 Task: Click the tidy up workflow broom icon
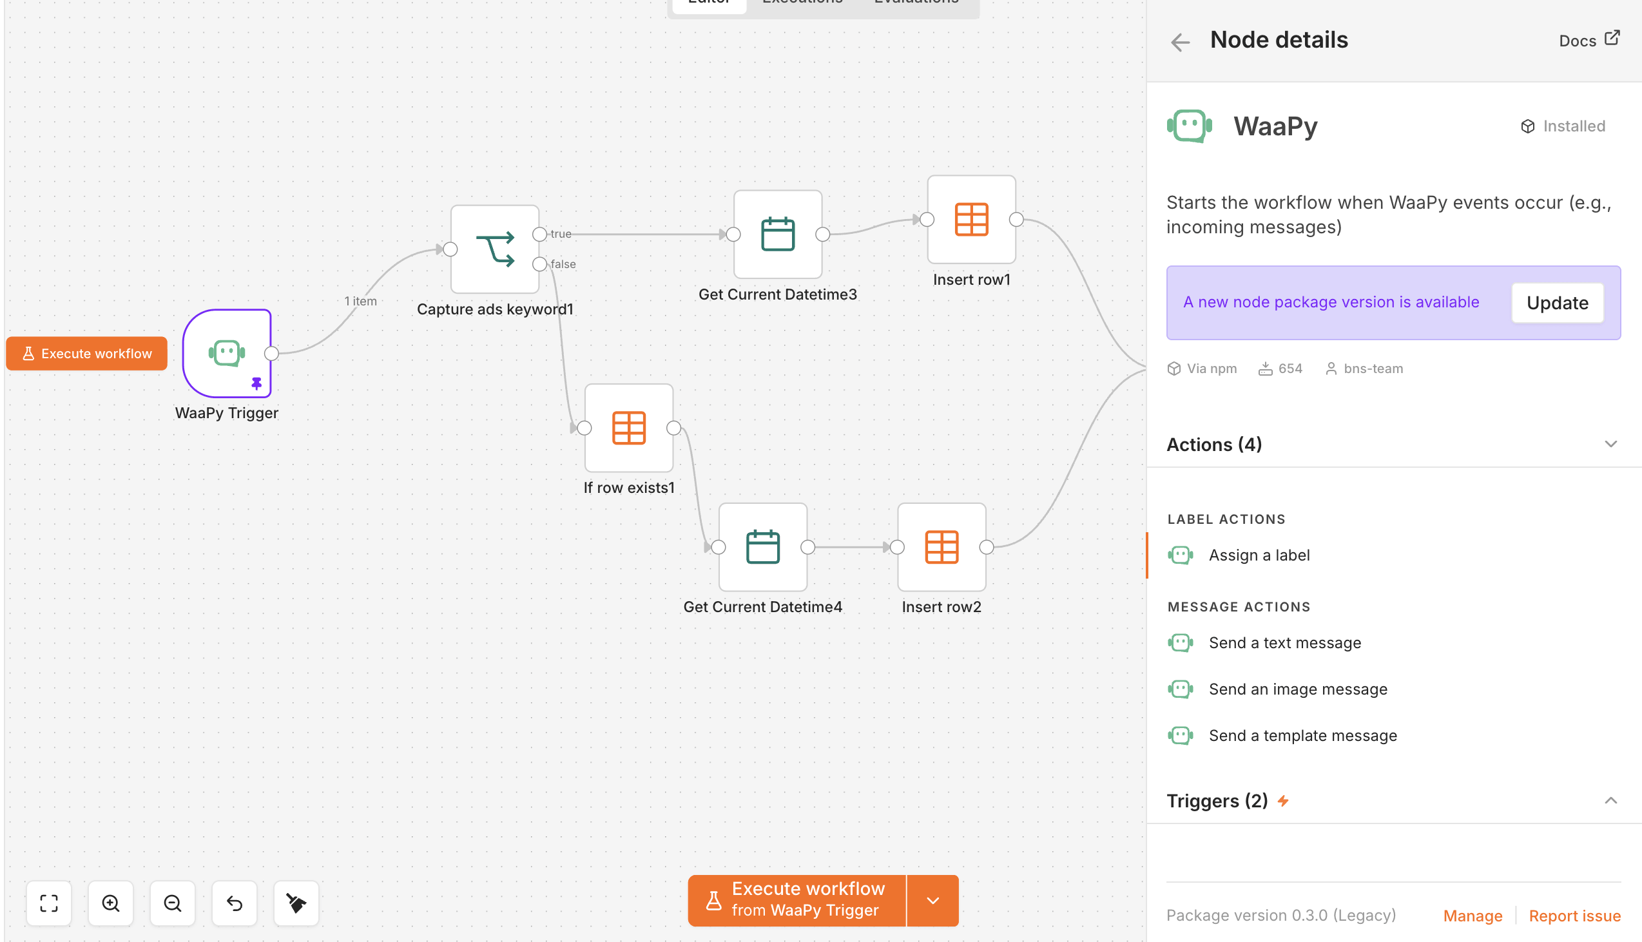[x=296, y=903]
